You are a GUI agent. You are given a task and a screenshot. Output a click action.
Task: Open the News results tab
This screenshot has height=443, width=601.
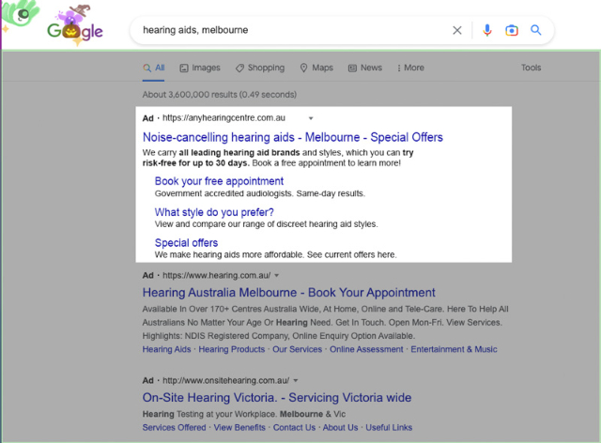point(364,68)
